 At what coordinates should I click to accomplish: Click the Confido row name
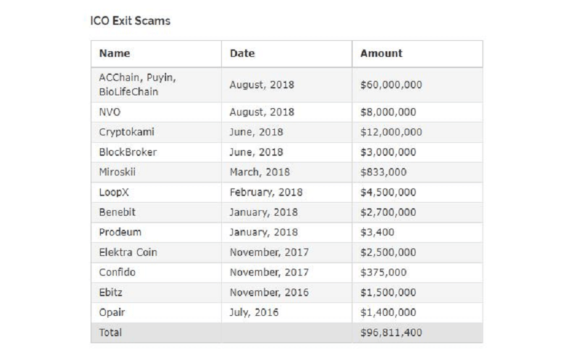coord(117,272)
